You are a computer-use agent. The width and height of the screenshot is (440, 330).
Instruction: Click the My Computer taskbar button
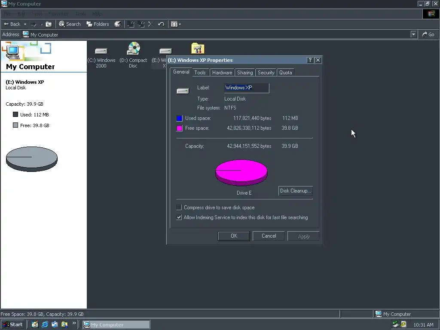coord(116,325)
